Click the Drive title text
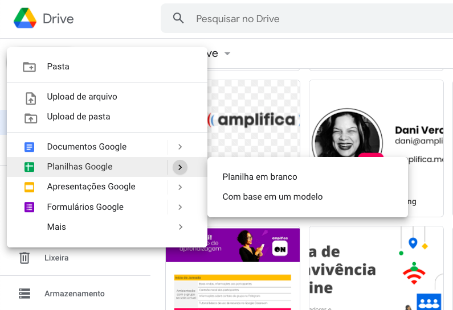The width and height of the screenshot is (453, 310). [58, 19]
